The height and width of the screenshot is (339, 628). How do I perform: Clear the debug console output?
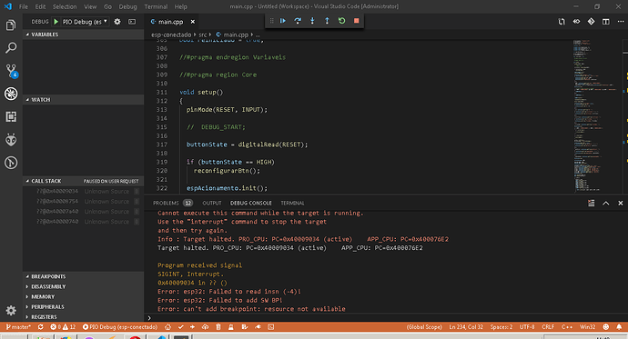tap(592, 203)
